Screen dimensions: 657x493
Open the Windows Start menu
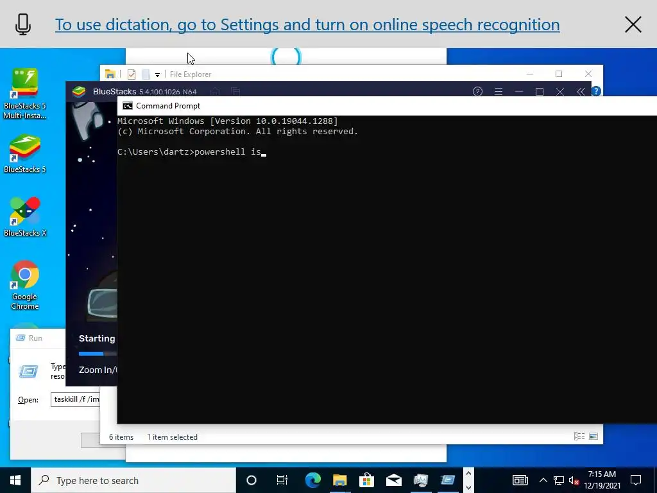(15, 480)
